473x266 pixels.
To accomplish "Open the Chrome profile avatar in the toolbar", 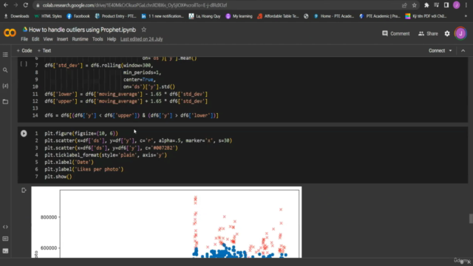I will (457, 5).
